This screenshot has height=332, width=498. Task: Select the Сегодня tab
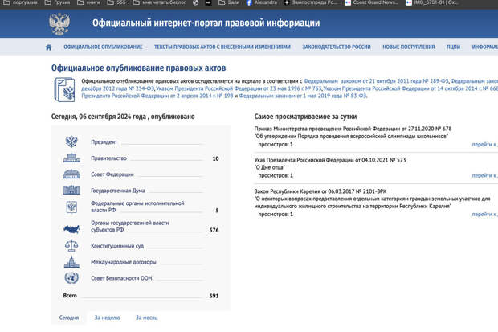point(69,318)
